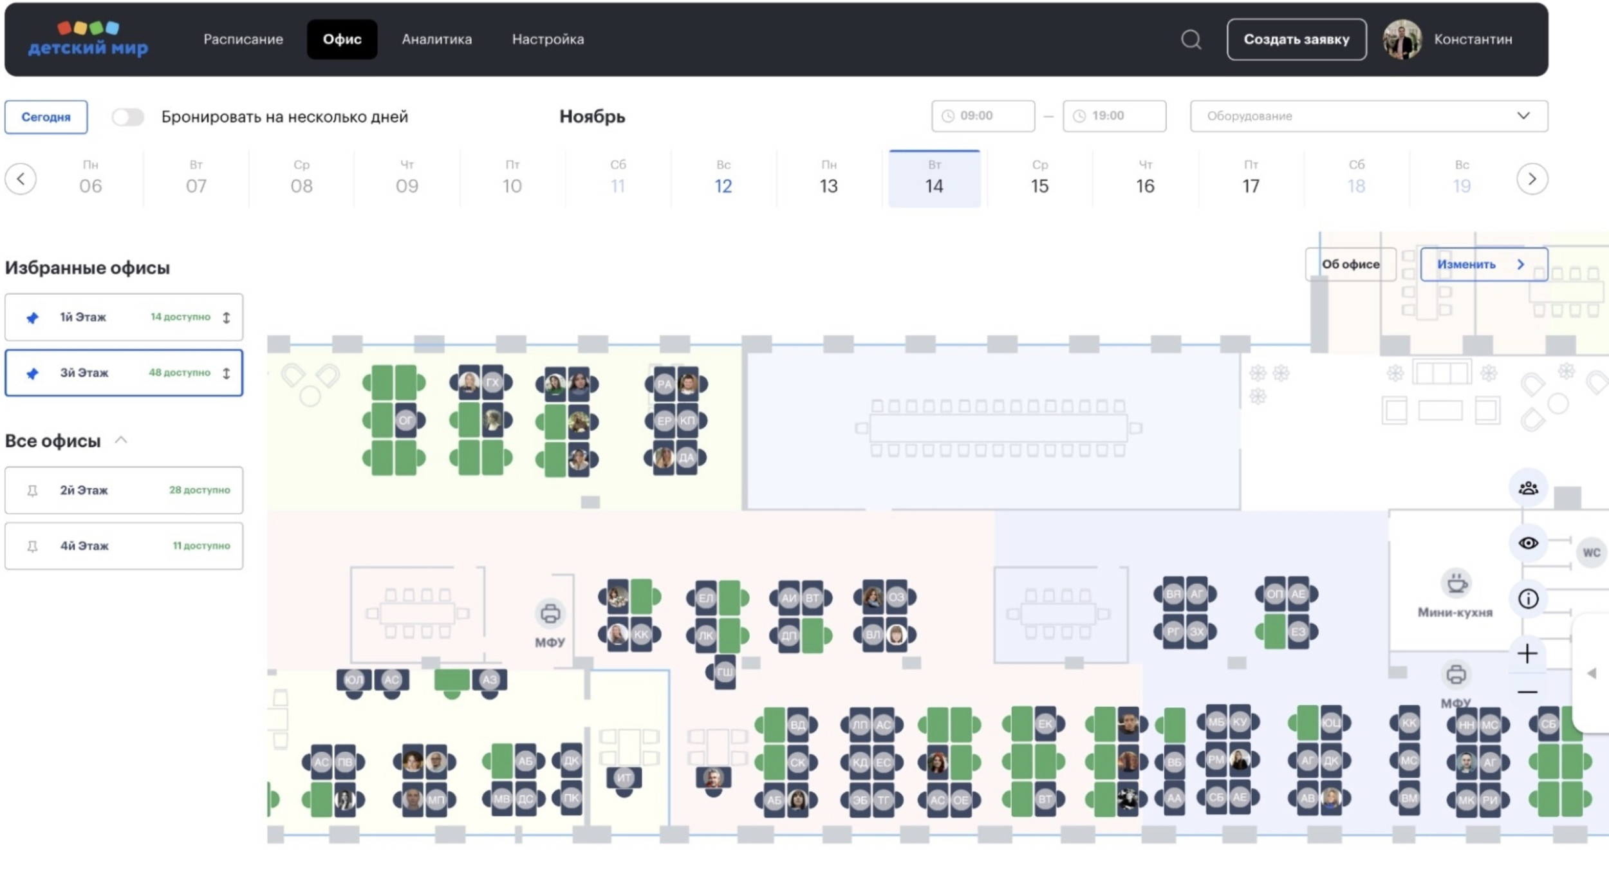Show next week with right arrow
1609x876 pixels.
pos(1532,179)
